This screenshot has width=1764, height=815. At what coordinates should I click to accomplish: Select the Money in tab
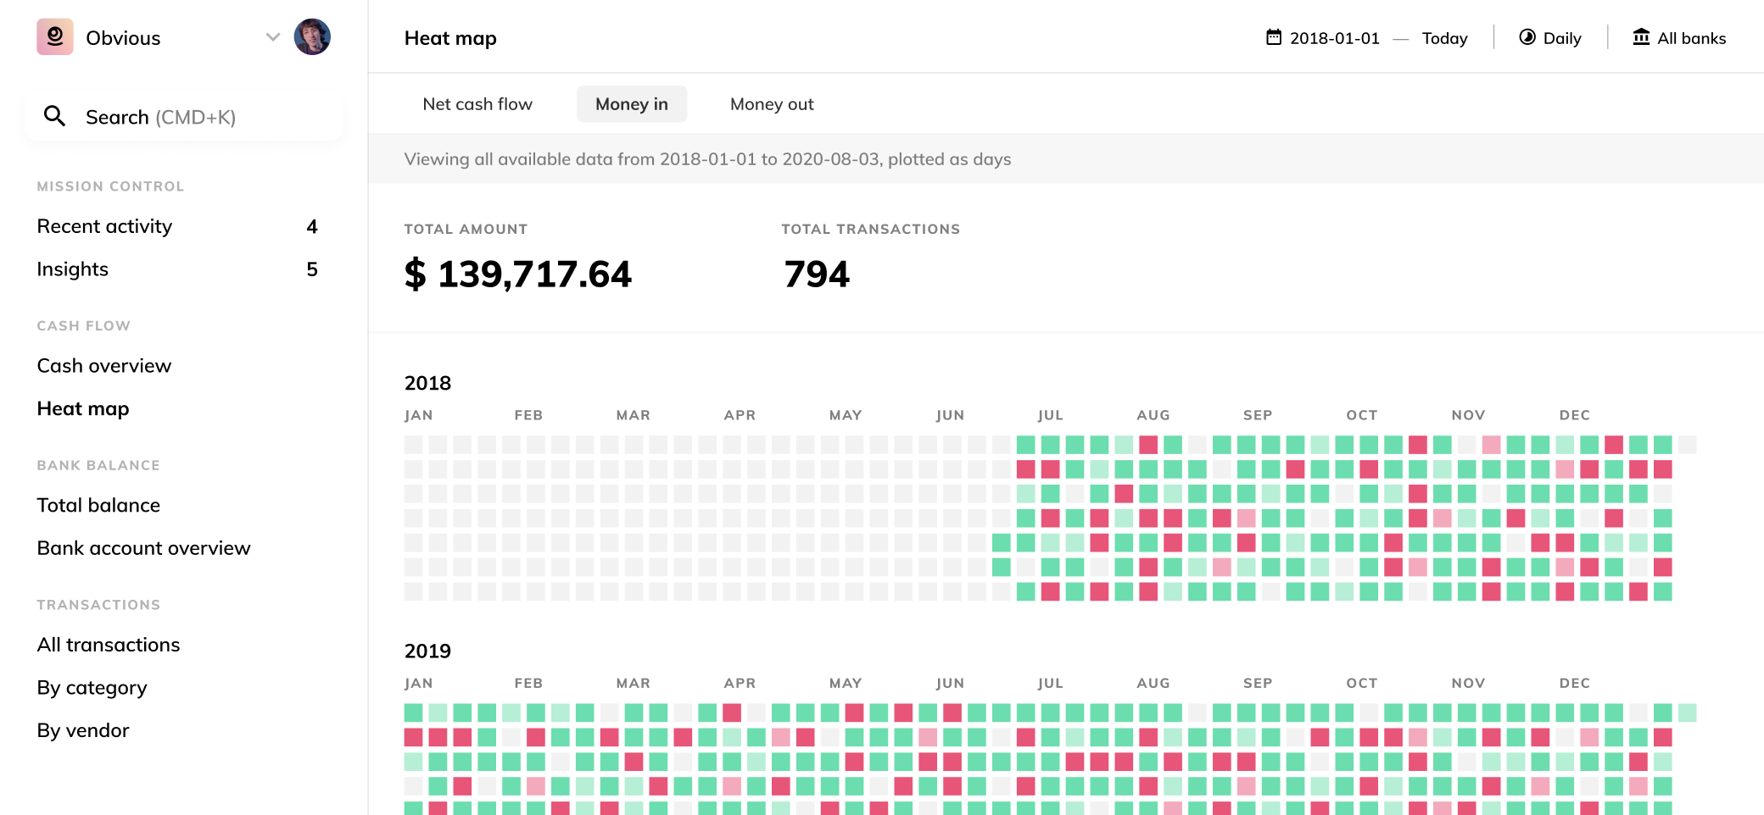coord(632,104)
